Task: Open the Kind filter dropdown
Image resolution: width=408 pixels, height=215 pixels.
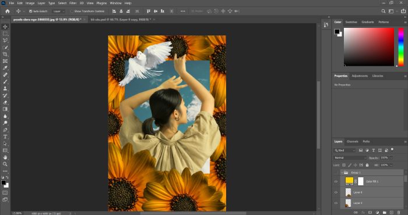Action: point(344,150)
